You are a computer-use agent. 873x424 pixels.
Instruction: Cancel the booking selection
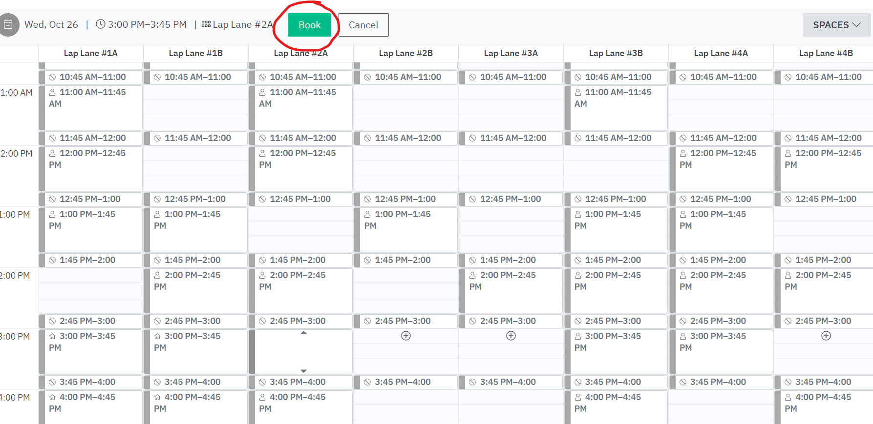(363, 25)
